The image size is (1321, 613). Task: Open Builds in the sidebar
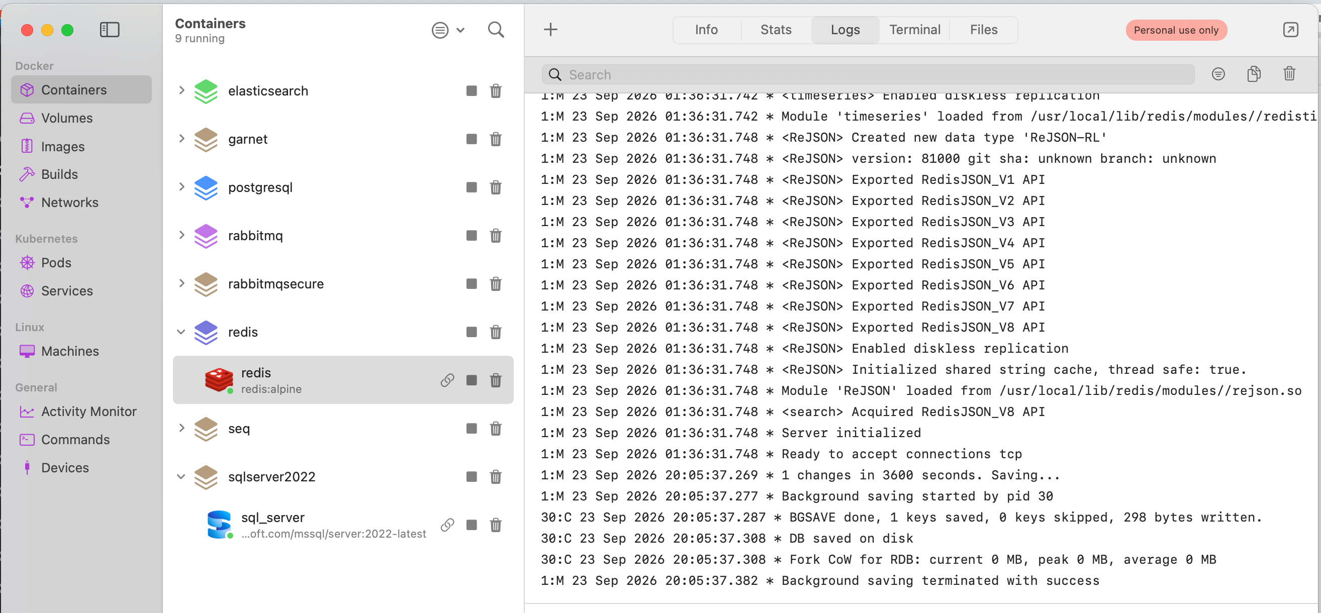click(81, 174)
